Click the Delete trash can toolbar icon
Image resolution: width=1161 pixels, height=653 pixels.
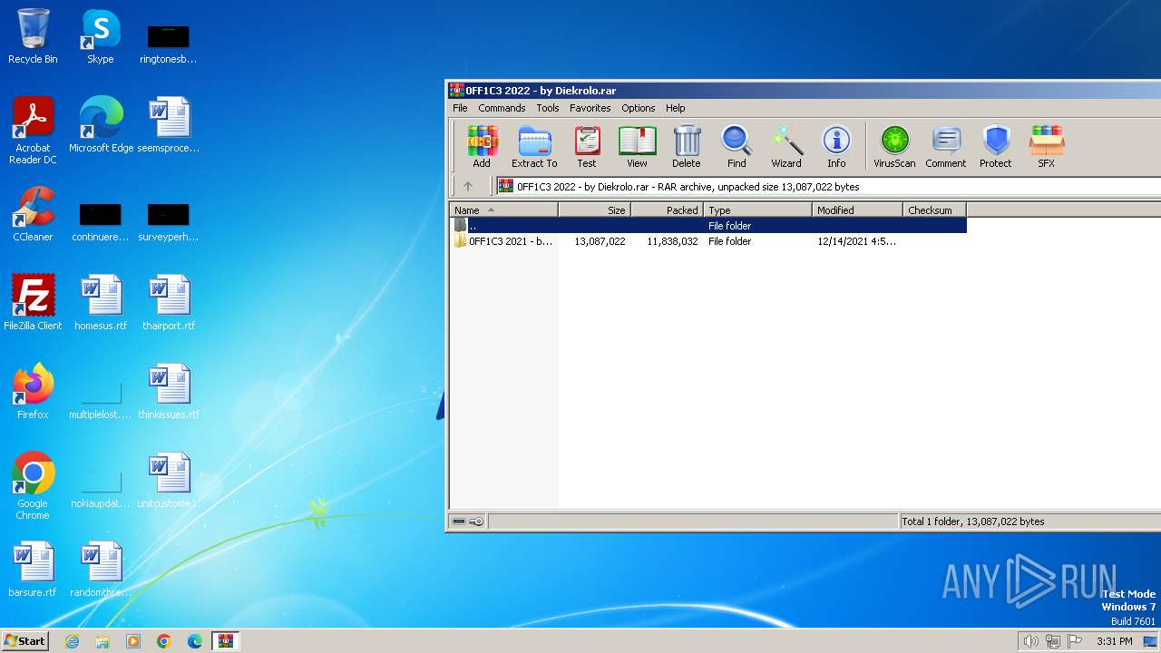pyautogui.click(x=687, y=147)
